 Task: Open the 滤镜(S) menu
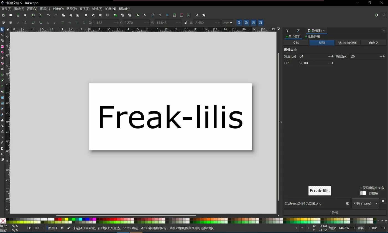click(x=97, y=9)
